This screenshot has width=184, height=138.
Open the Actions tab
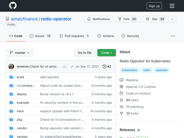(x=106, y=36)
